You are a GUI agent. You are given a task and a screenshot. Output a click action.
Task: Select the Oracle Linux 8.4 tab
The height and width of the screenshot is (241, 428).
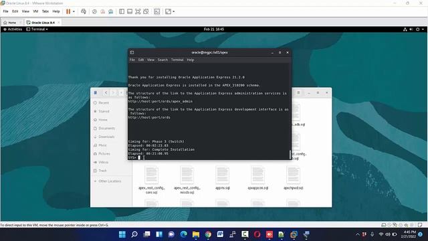tap(43, 22)
